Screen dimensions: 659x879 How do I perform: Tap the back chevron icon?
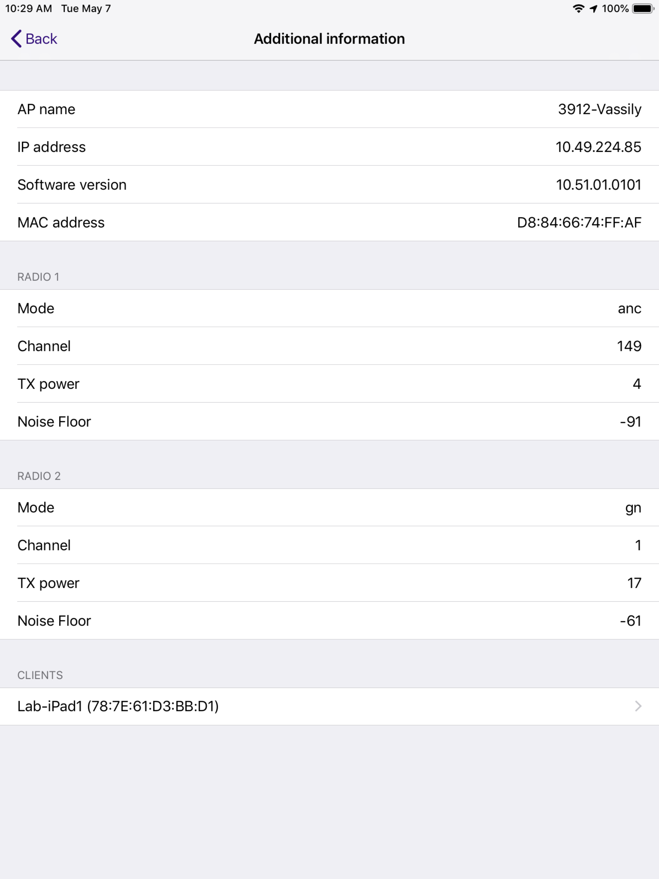(16, 39)
